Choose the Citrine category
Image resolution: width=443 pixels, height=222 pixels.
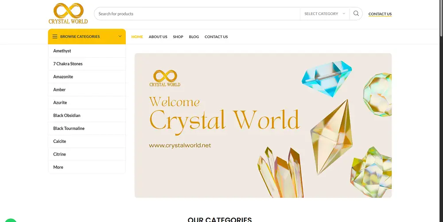tap(87, 154)
